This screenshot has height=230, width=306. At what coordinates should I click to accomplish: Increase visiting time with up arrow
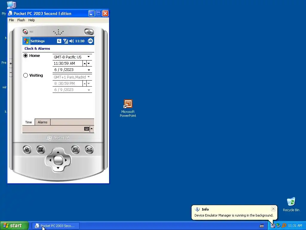(85, 84)
